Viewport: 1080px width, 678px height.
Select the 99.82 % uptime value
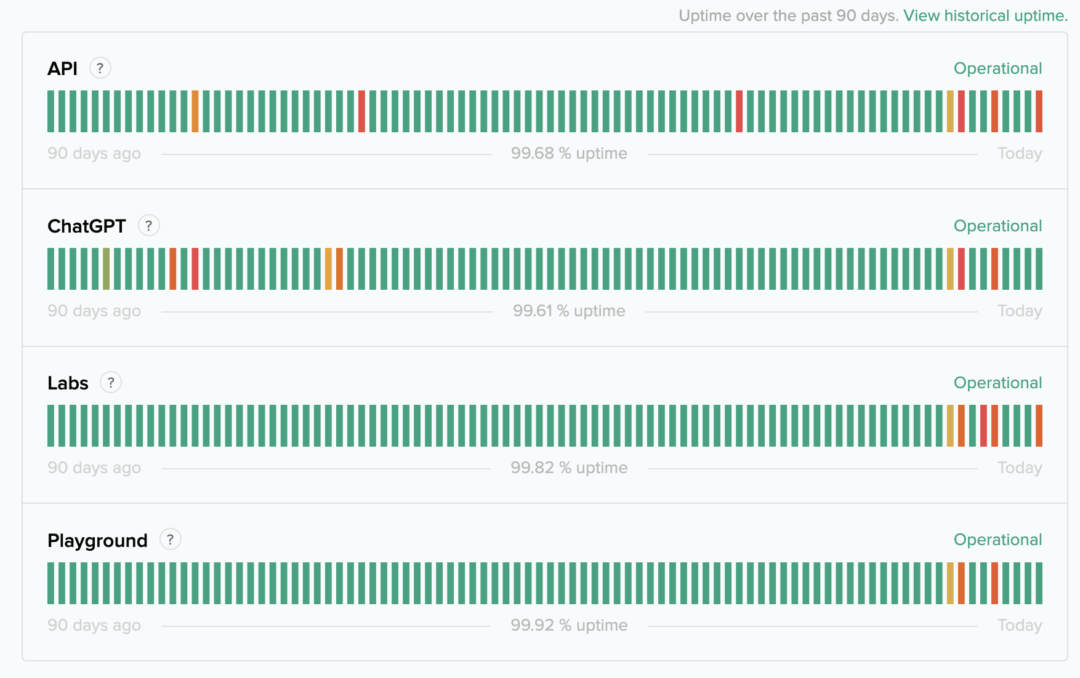click(569, 468)
